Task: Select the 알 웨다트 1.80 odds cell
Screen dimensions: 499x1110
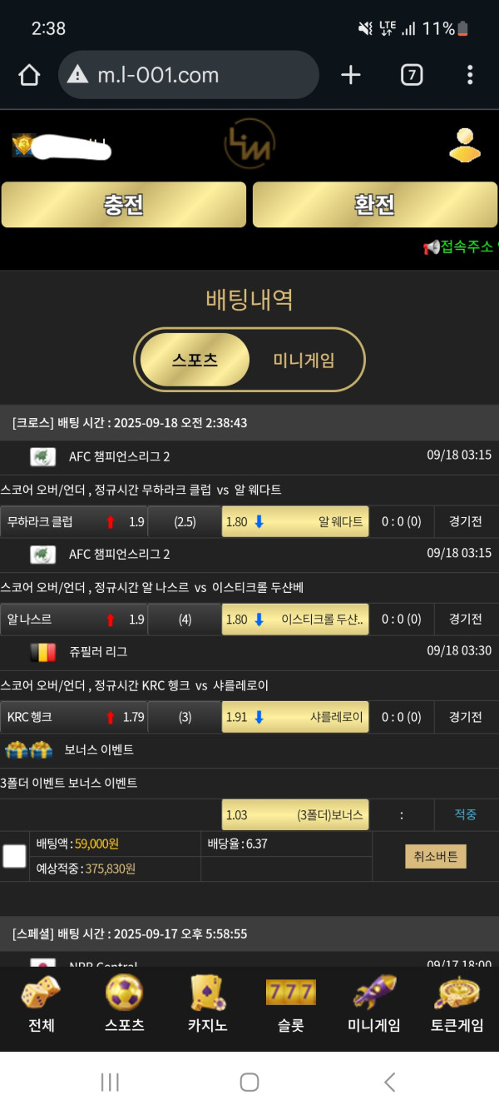Action: [295, 522]
